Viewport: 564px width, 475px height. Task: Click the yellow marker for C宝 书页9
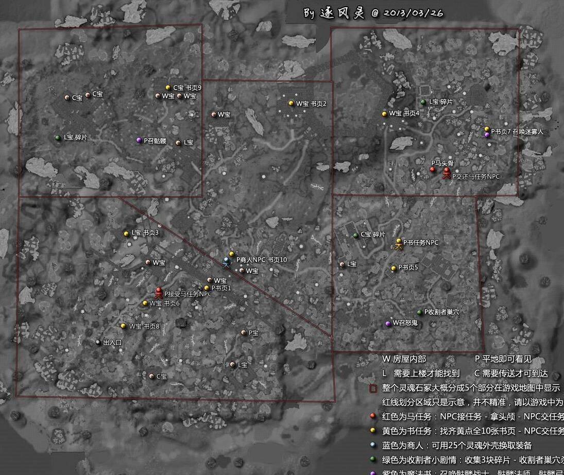pos(168,88)
